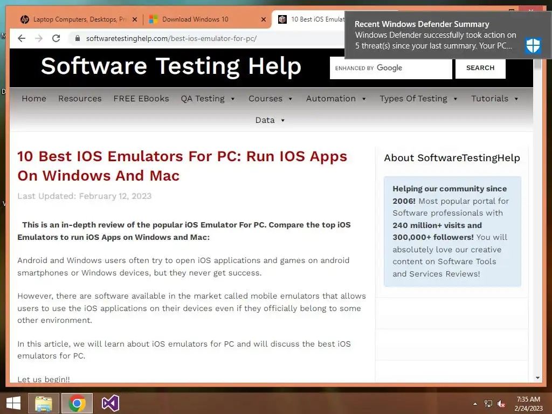Click the address bar URL
Image resolution: width=552 pixels, height=414 pixels.
(171, 38)
